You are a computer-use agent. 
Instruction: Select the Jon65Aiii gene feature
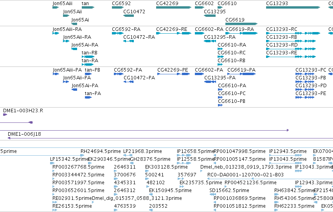[x=56, y=7]
